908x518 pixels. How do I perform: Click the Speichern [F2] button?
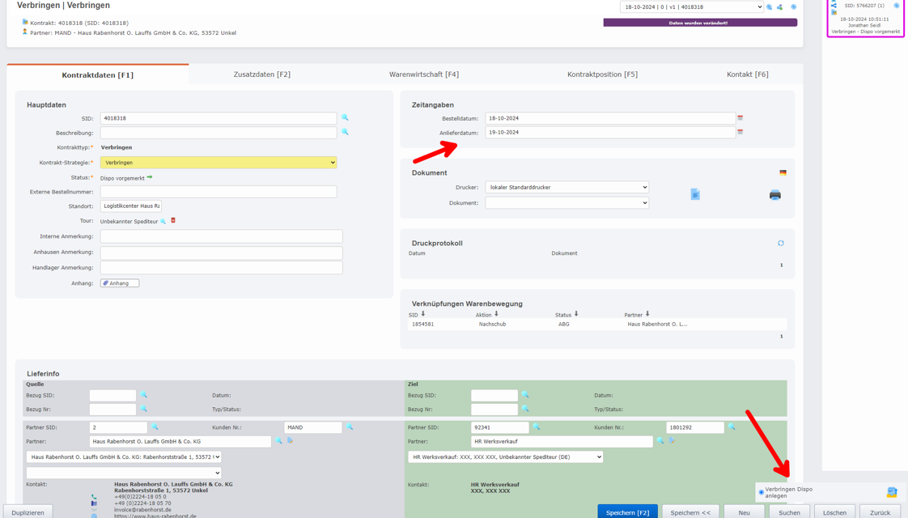coord(627,512)
